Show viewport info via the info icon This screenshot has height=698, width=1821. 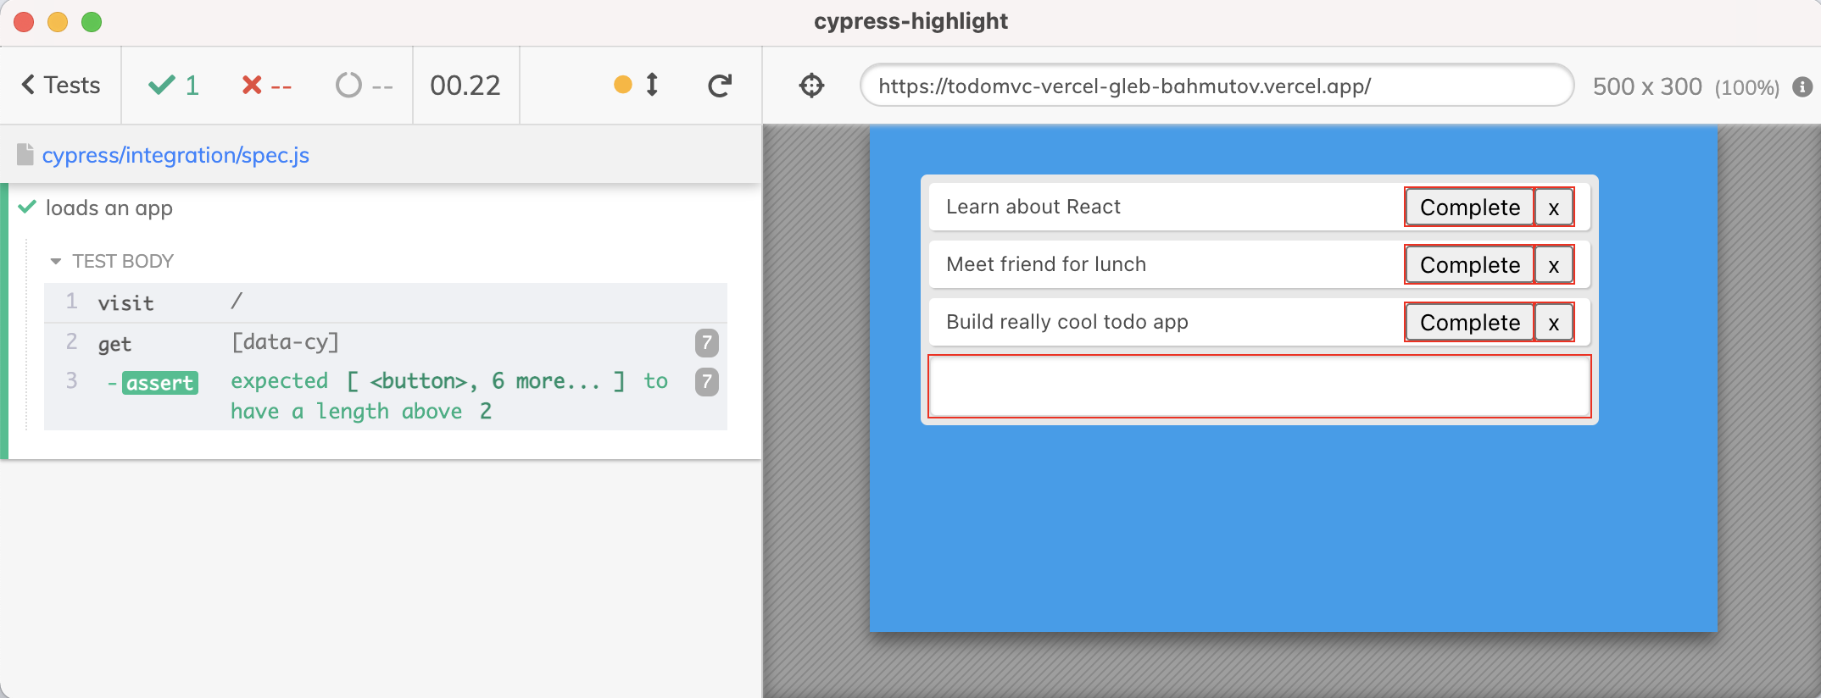click(1802, 86)
